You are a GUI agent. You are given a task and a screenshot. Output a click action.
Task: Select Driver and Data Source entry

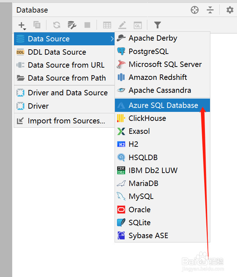point(64,93)
